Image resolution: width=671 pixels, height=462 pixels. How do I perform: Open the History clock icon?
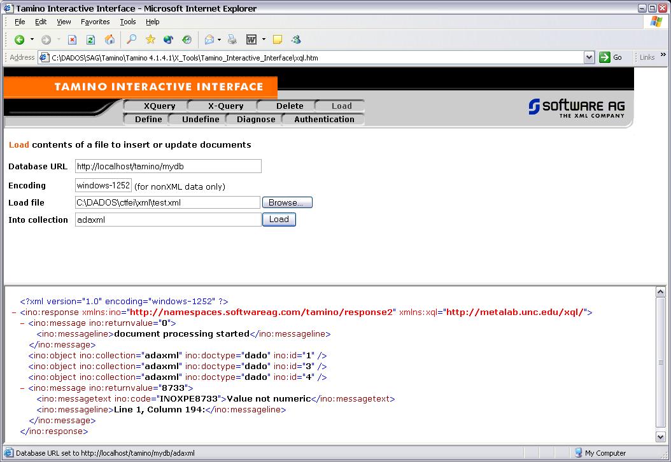point(187,40)
